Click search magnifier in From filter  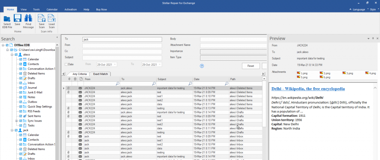pos(118,84)
